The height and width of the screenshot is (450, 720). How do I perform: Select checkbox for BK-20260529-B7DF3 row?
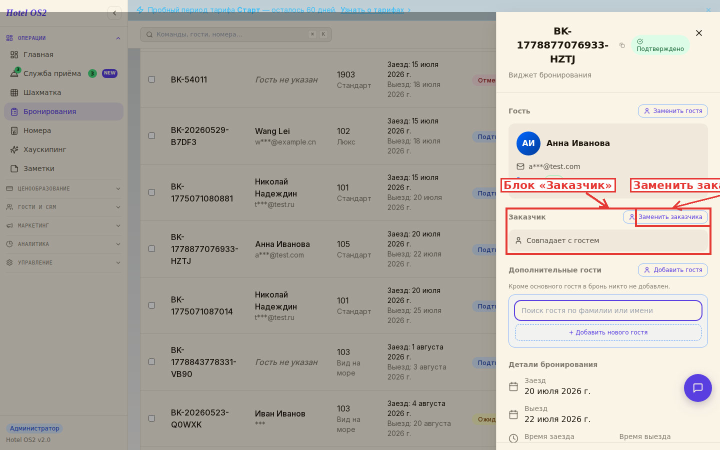point(151,136)
